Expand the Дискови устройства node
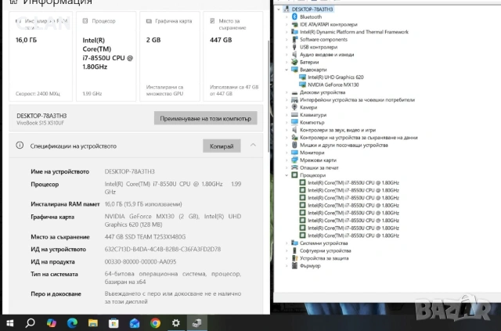Screen dimensions: 501x331 287,92
